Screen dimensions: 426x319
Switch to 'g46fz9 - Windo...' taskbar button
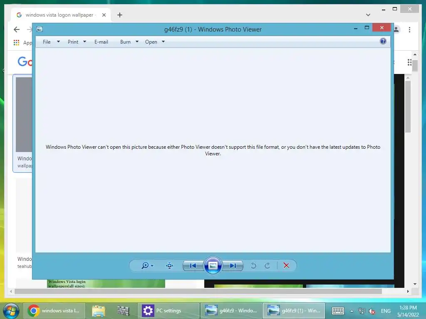pos(231,311)
